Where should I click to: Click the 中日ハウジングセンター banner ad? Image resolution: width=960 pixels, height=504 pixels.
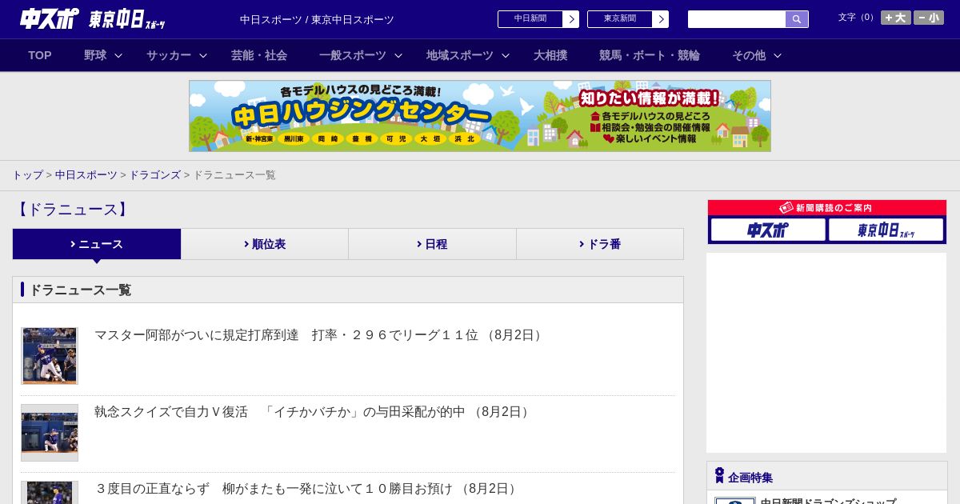(480, 116)
